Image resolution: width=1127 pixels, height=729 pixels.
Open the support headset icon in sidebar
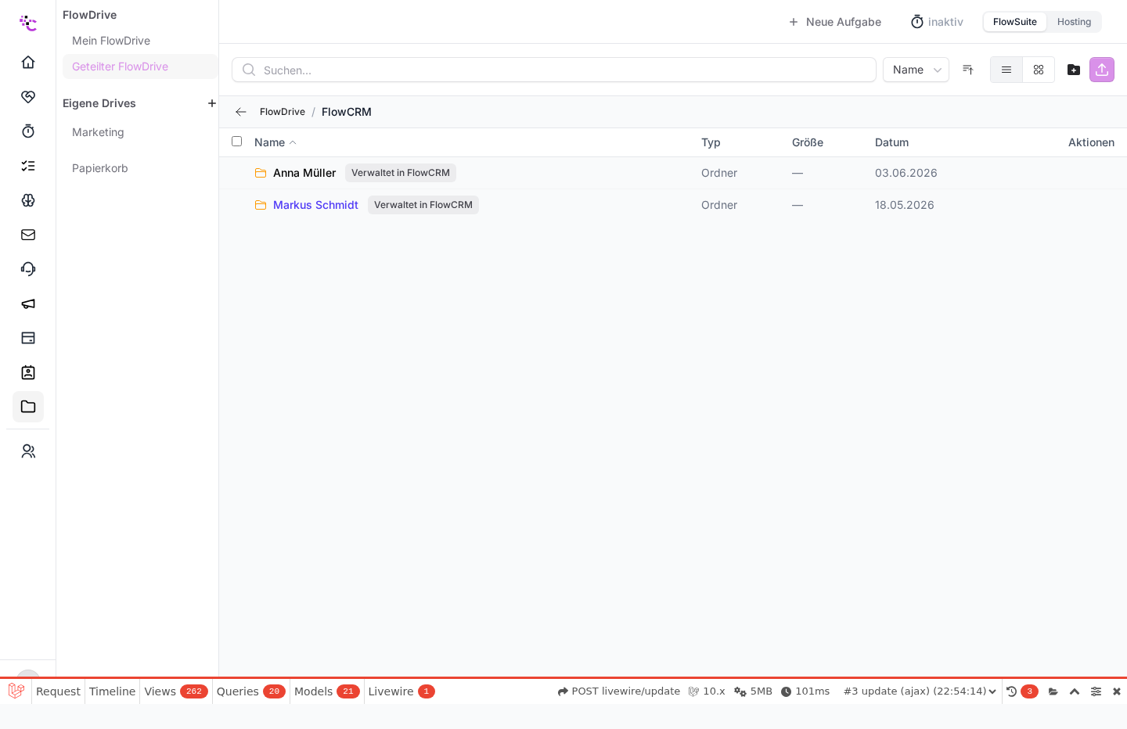pyautogui.click(x=28, y=269)
